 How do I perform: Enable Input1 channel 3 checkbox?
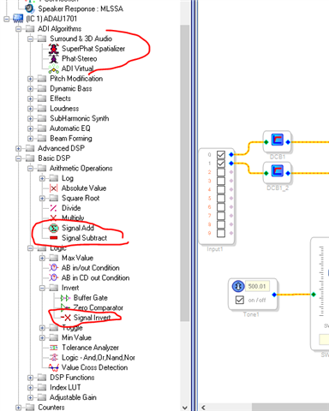tap(221, 181)
